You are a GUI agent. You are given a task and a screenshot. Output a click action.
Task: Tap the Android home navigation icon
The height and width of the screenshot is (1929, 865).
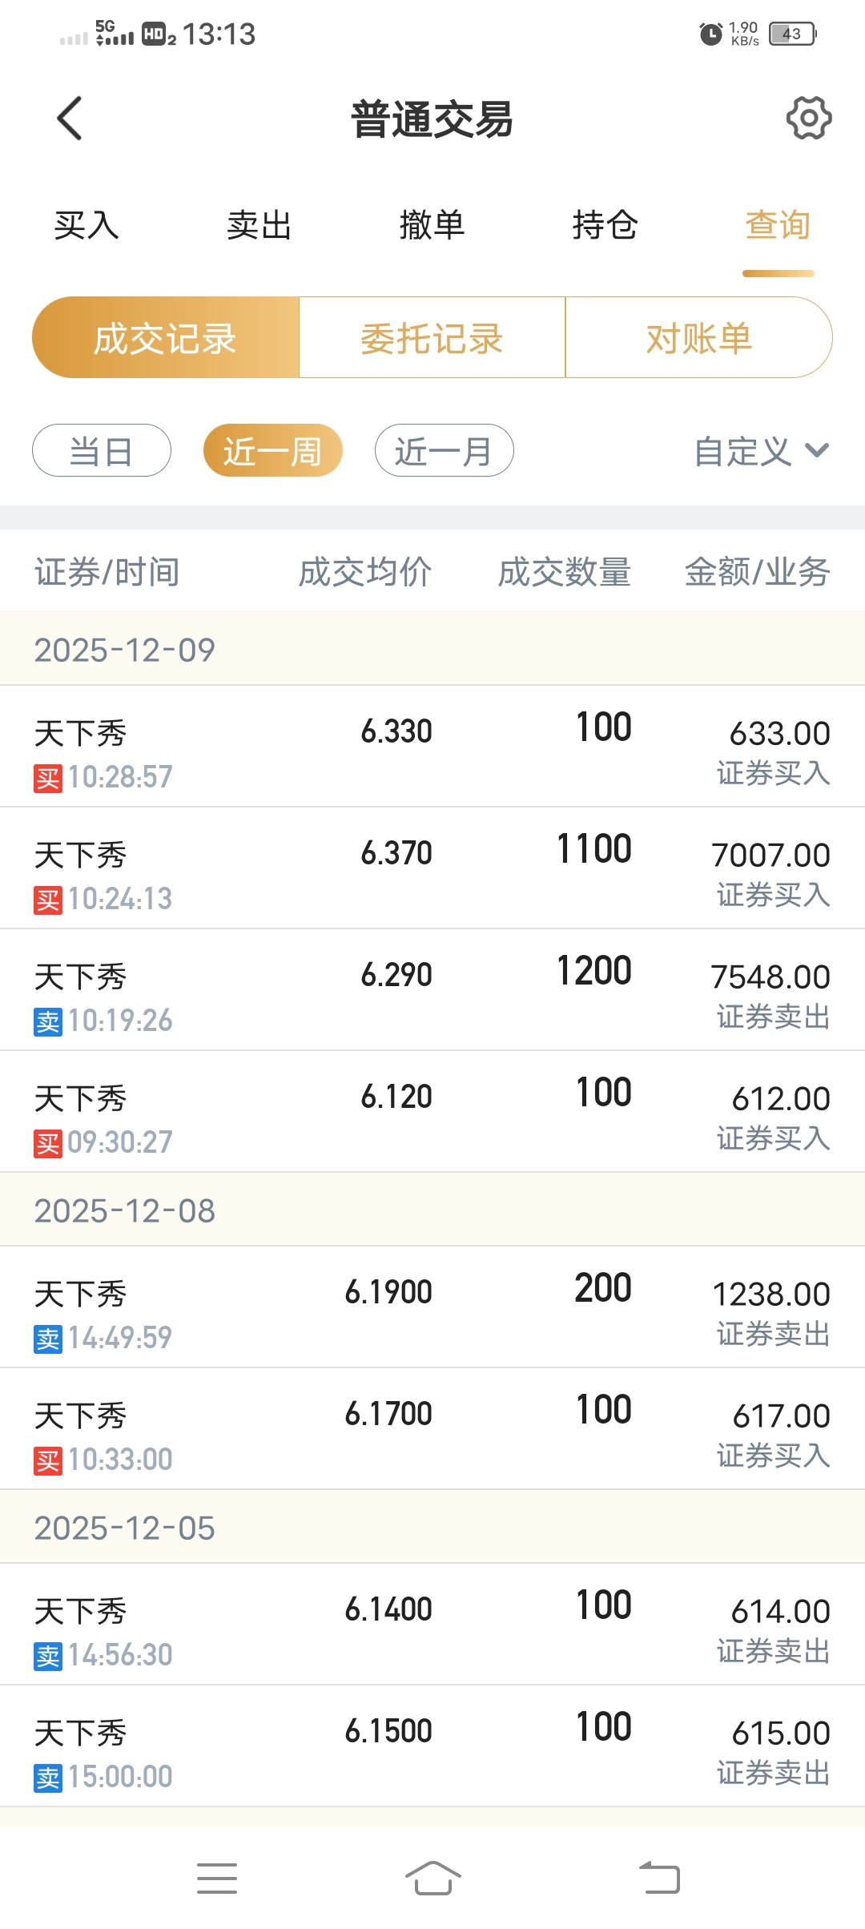[x=432, y=1878]
